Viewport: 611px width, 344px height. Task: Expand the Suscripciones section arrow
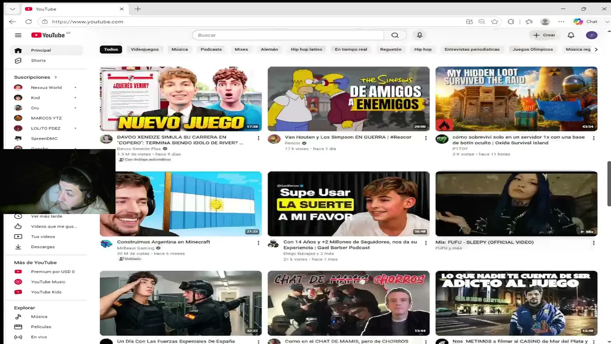(x=55, y=77)
